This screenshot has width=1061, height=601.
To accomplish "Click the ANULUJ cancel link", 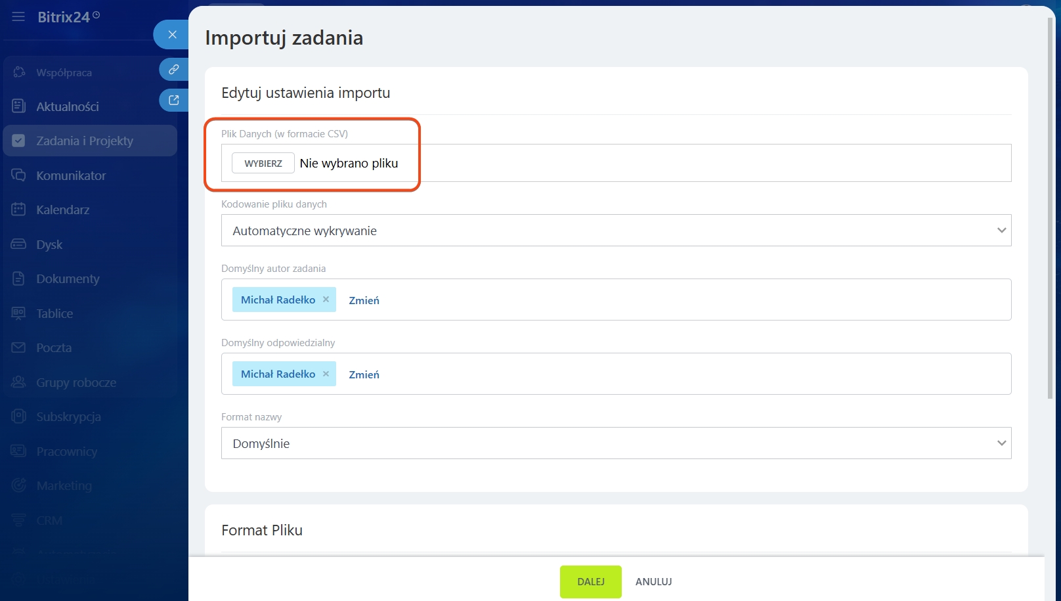I will point(653,582).
